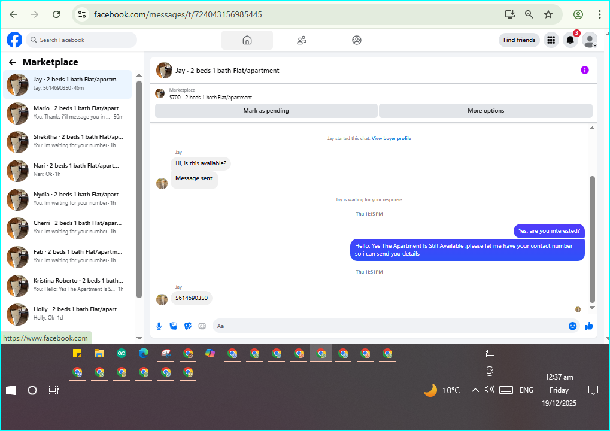The width and height of the screenshot is (610, 431).
Task: Click the conversation list scroll down arrow
Action: [139, 338]
